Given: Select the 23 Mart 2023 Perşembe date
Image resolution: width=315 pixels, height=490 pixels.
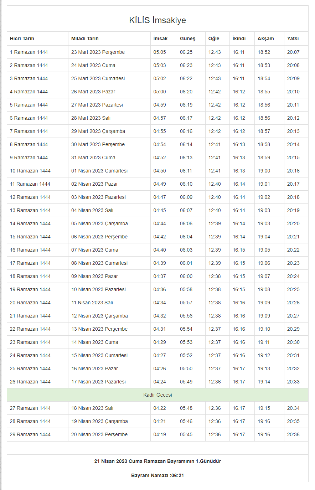Looking at the screenshot, I should [x=98, y=52].
